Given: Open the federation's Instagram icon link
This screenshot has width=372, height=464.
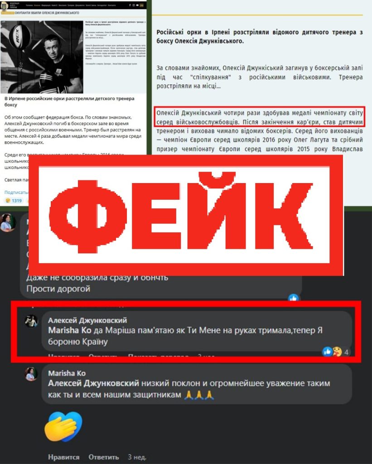Looking at the screenshot, I should [x=134, y=5].
